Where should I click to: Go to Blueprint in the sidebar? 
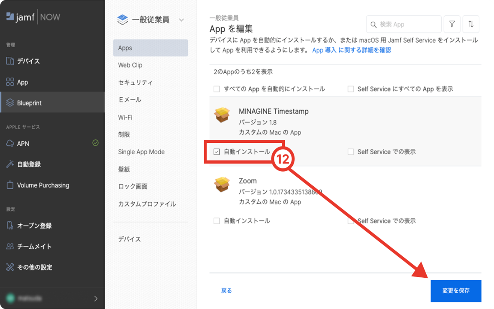[x=52, y=103]
